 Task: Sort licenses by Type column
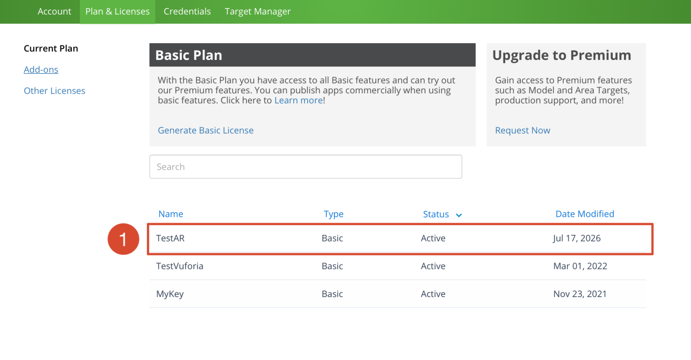(x=334, y=214)
